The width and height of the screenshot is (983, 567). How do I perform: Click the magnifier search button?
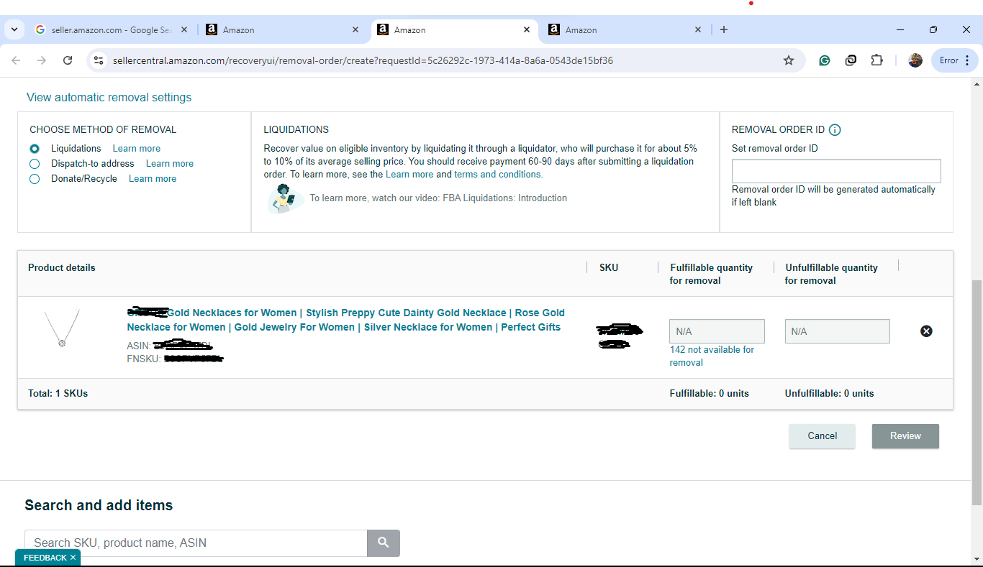(384, 543)
